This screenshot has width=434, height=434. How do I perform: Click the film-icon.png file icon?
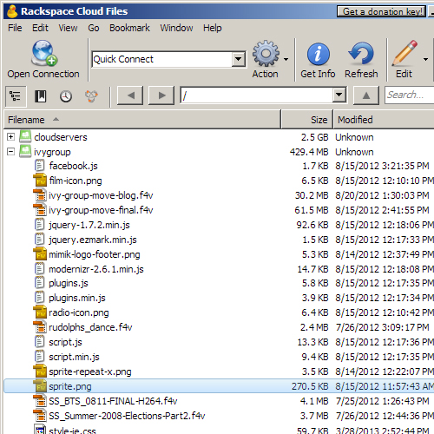click(x=40, y=181)
